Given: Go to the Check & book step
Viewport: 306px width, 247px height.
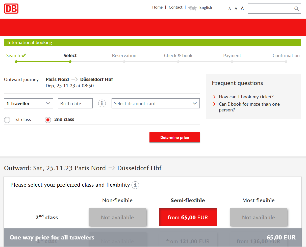Looking at the screenshot, I should click(178, 56).
